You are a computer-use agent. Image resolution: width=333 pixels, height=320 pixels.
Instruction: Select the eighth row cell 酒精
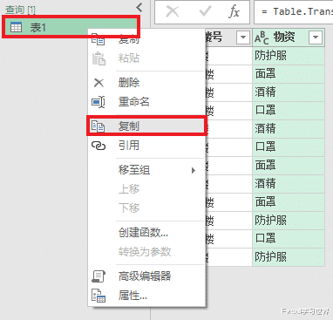(289, 184)
